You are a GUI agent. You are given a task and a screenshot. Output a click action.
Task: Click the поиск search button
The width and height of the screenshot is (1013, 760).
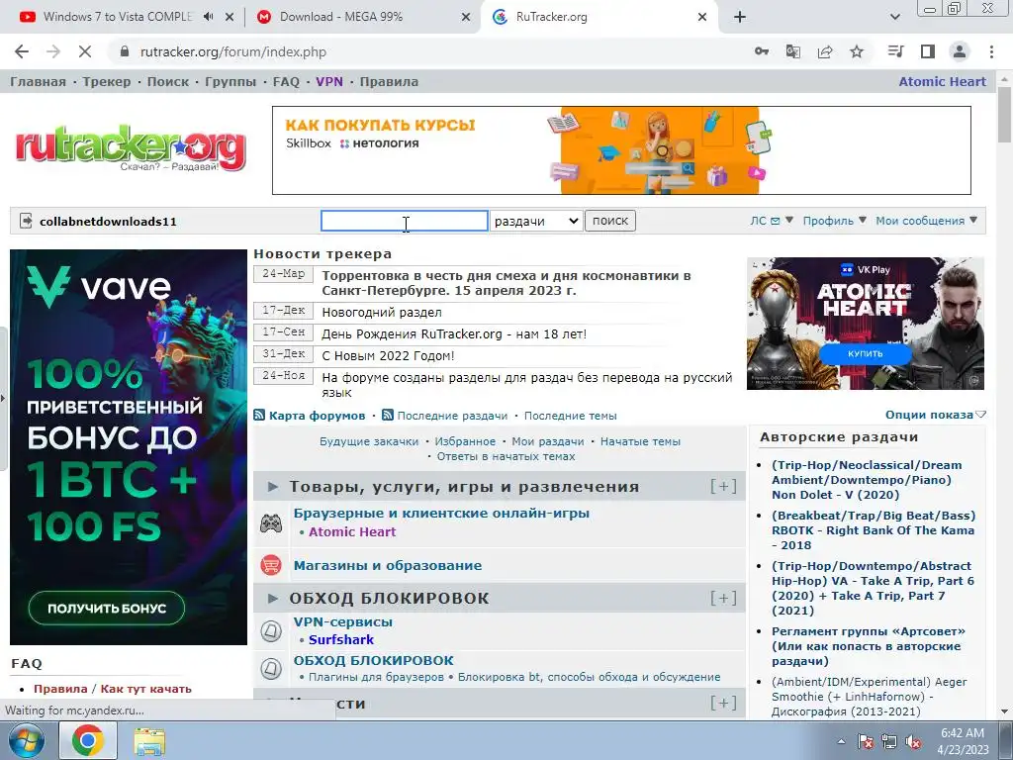click(x=609, y=221)
